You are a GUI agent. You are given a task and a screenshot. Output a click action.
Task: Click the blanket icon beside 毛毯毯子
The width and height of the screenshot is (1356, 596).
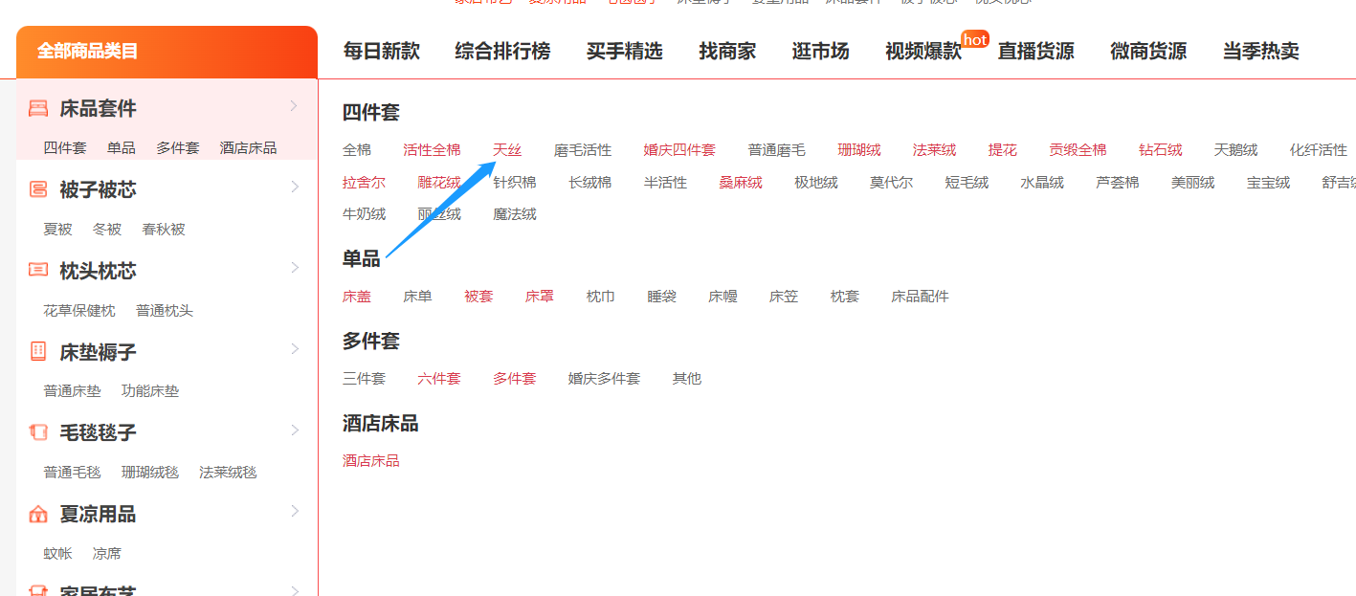point(38,432)
